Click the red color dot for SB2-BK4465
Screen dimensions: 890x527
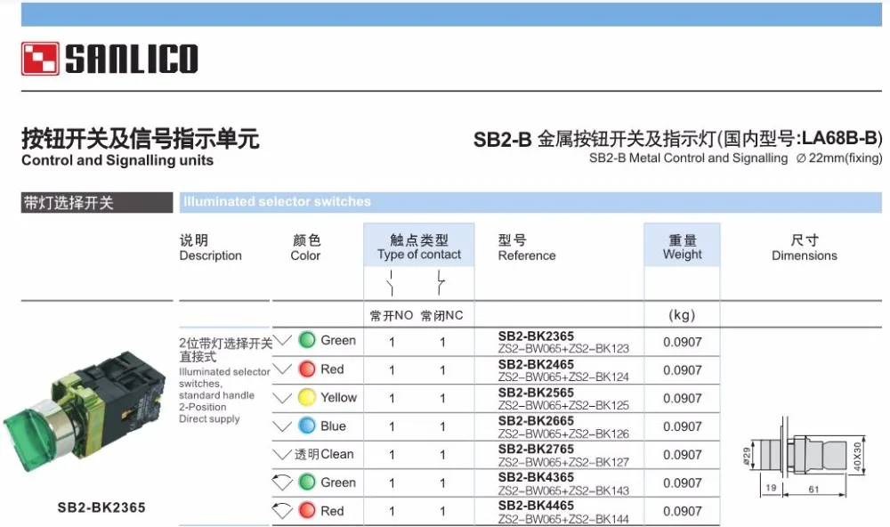[x=306, y=510]
